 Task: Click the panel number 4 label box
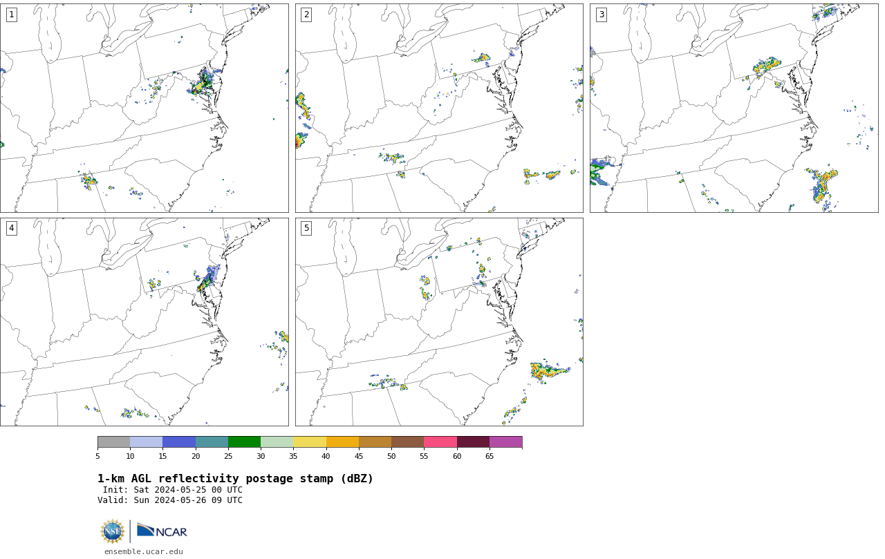pyautogui.click(x=11, y=228)
